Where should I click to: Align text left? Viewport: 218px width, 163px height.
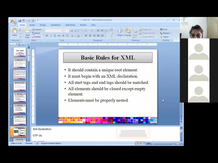pyautogui.click(x=86, y=36)
